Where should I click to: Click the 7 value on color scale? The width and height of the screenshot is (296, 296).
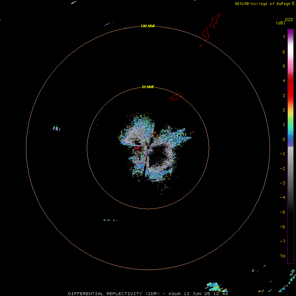(x=284, y=37)
